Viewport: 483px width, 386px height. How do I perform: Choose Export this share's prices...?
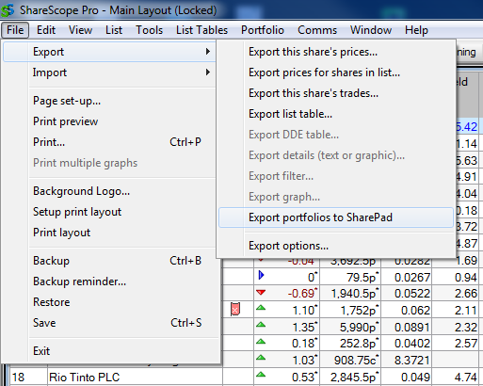coord(336,52)
